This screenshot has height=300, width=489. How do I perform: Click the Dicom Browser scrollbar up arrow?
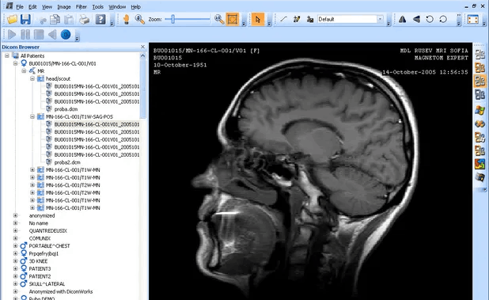[x=142, y=55]
